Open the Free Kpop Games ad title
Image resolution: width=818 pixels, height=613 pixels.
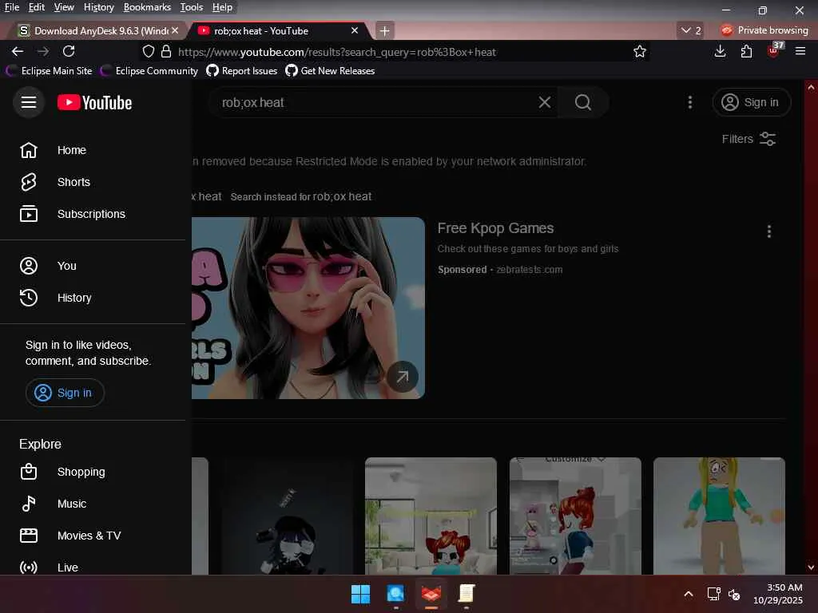coord(495,228)
